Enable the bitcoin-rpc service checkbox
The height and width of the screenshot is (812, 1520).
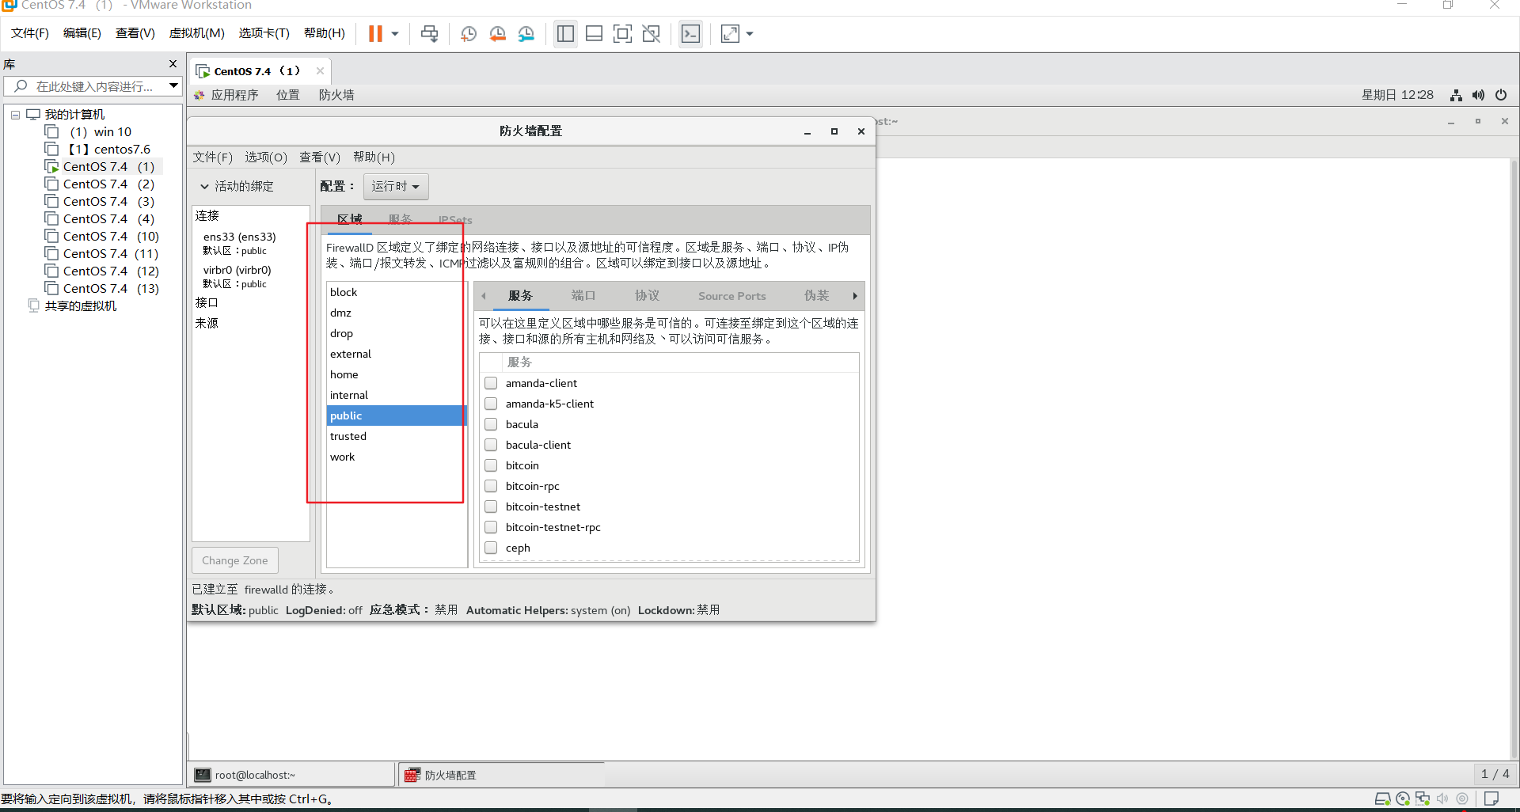pos(491,486)
